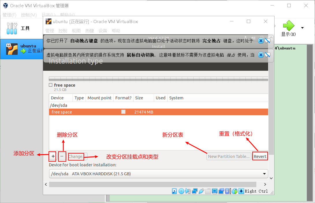Screen dimensions: 315x203
Task: Add a new partition with plus button
Action: (53, 156)
